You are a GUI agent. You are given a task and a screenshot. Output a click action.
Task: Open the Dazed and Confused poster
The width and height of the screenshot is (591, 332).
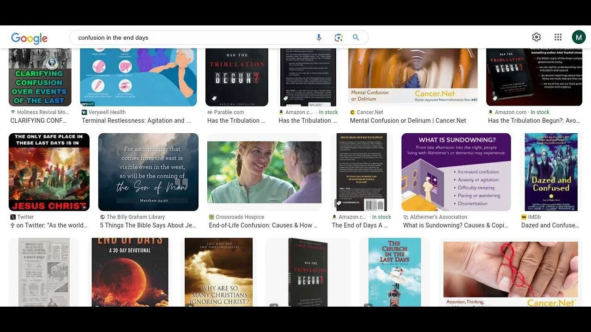coord(551,172)
